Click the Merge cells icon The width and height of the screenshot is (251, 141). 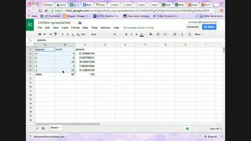(165, 34)
